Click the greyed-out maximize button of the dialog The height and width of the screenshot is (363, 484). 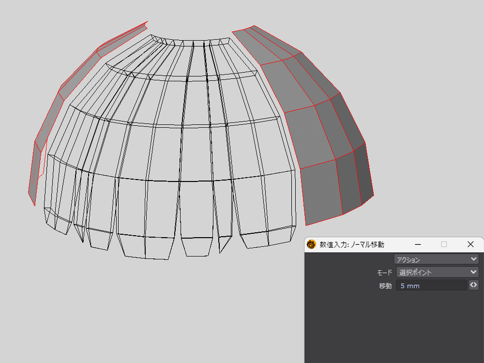tap(444, 244)
